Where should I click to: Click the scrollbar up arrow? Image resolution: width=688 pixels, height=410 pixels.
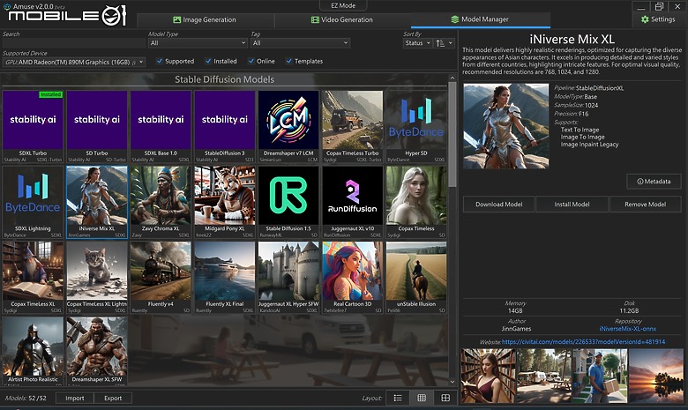click(452, 78)
